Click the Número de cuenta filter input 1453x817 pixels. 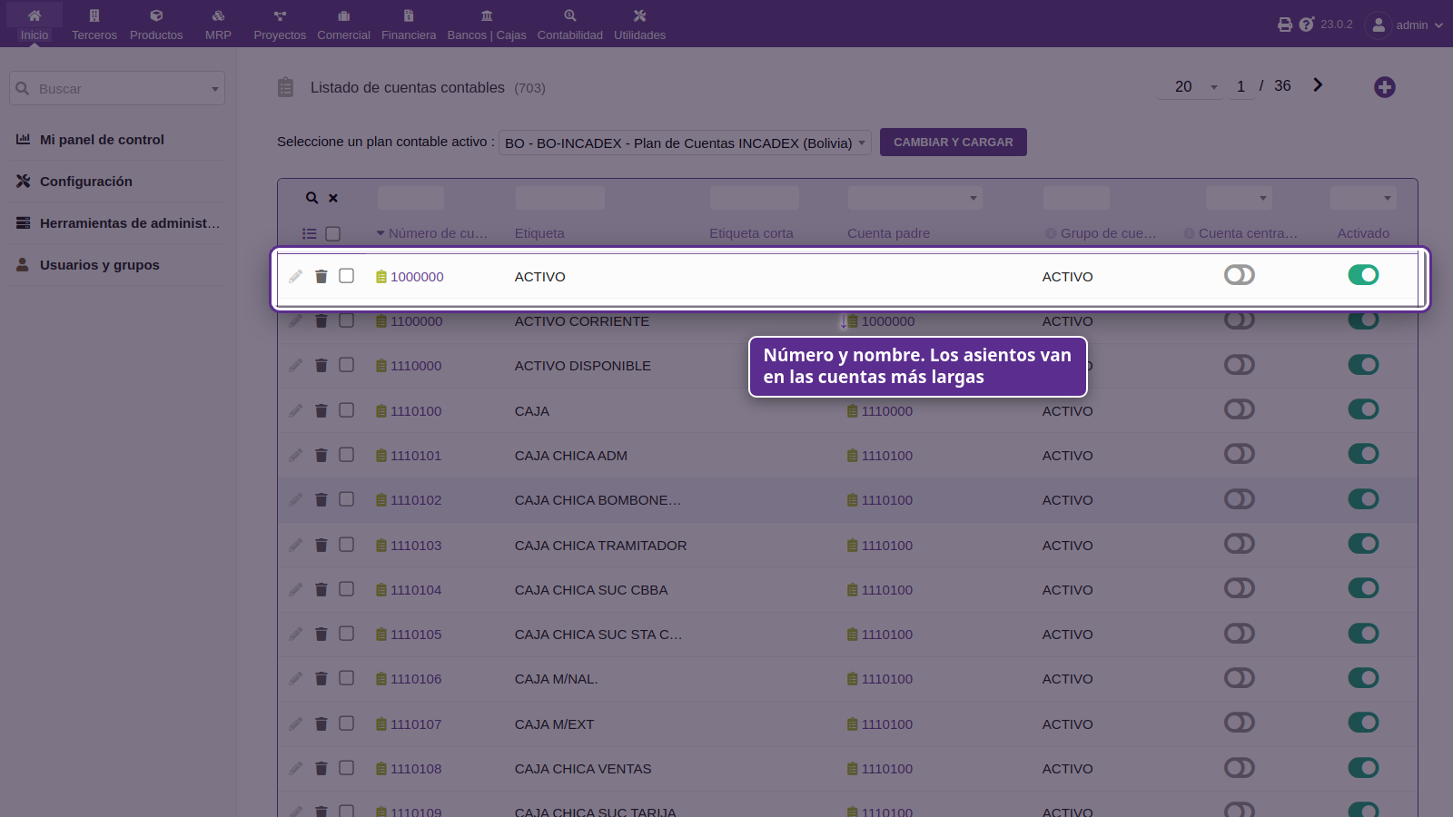tap(410, 198)
